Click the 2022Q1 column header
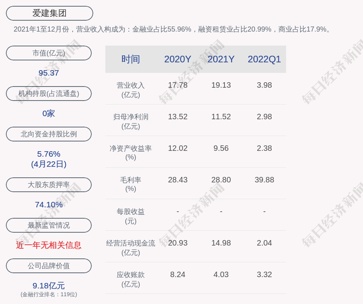This screenshot has height=304, width=363. click(x=264, y=59)
